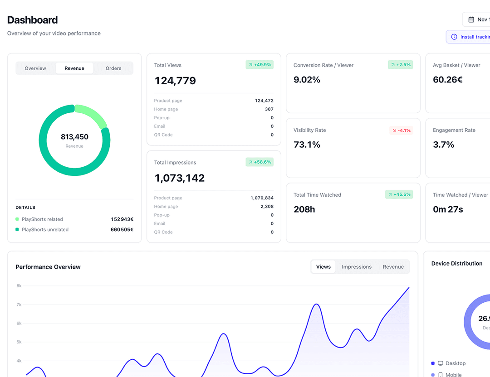Toggle the Desktop series in the device legend
490x377 pixels.
tap(452, 363)
